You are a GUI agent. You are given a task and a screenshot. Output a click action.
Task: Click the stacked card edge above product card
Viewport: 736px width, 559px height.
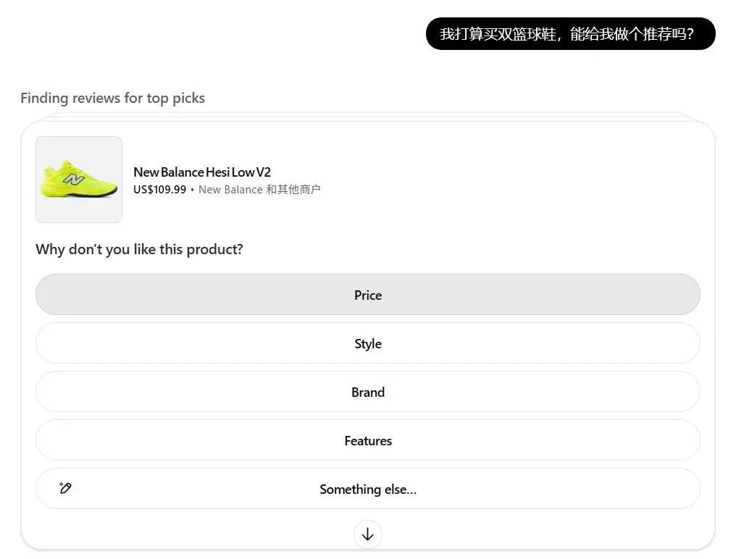367,116
